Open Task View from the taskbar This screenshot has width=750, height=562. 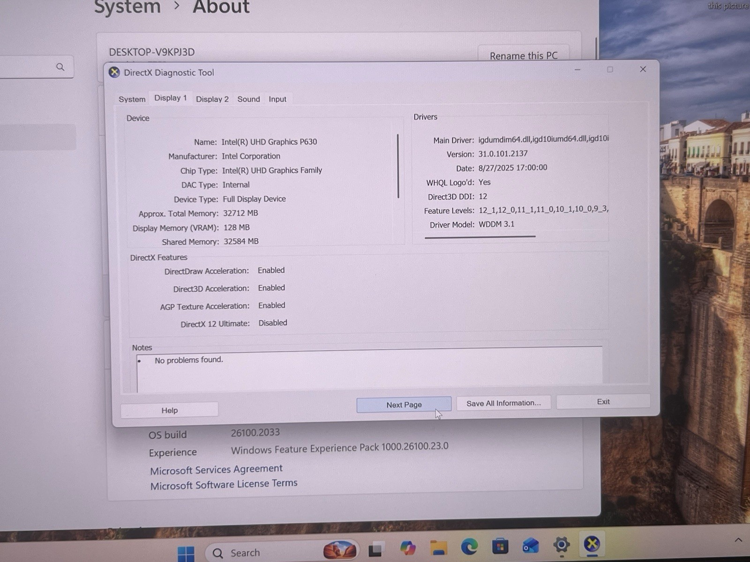coord(375,549)
